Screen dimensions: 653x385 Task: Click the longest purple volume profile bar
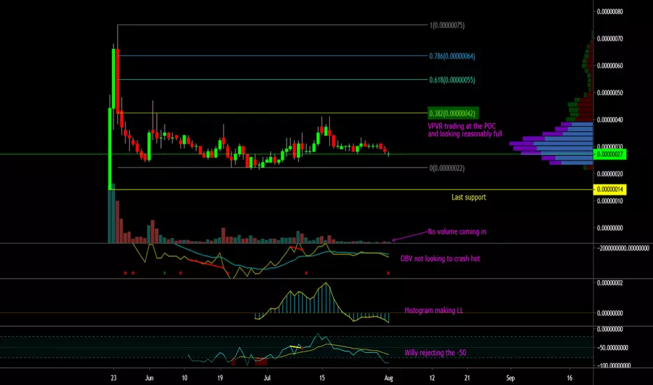pyautogui.click(x=551, y=143)
